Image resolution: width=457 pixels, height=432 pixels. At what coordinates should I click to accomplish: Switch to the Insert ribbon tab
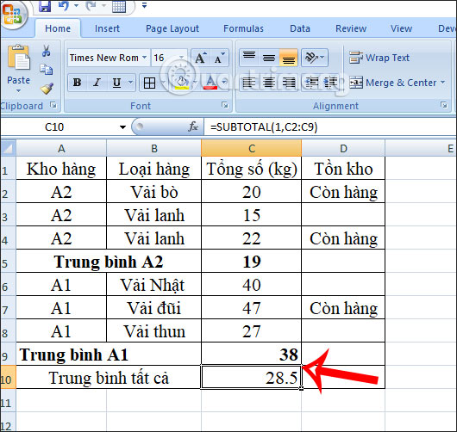(x=107, y=28)
